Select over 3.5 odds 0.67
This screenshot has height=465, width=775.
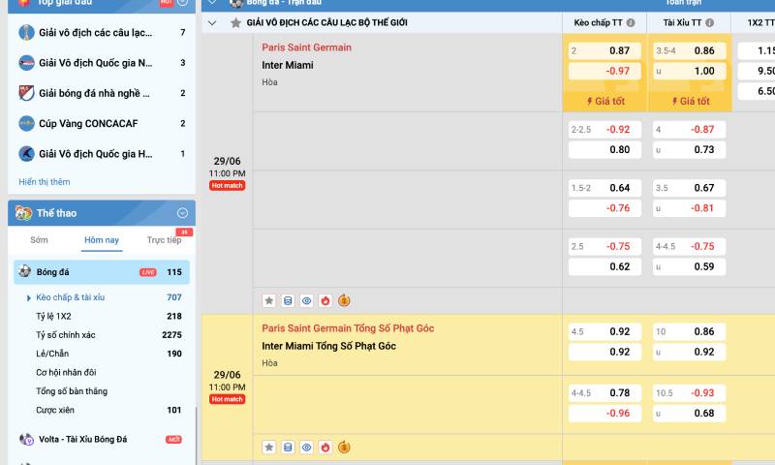pos(690,188)
